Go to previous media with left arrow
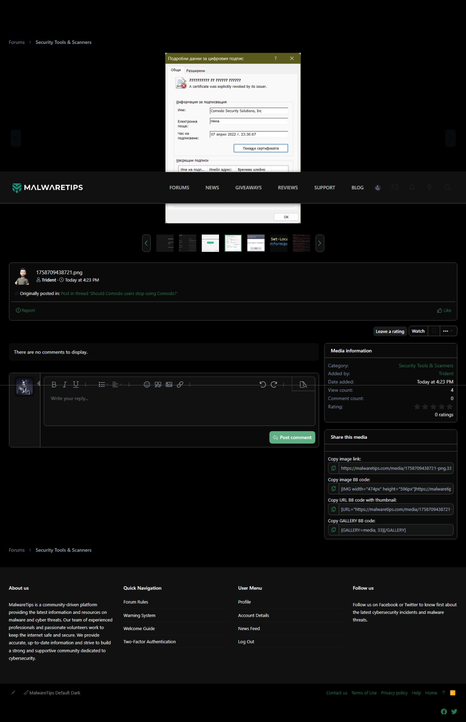466x722 pixels. click(x=16, y=138)
